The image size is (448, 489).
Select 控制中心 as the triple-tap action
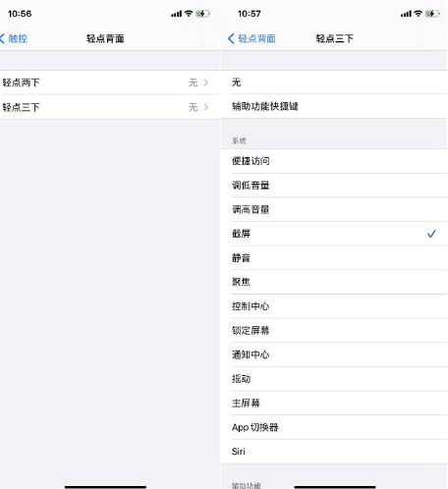(x=334, y=306)
